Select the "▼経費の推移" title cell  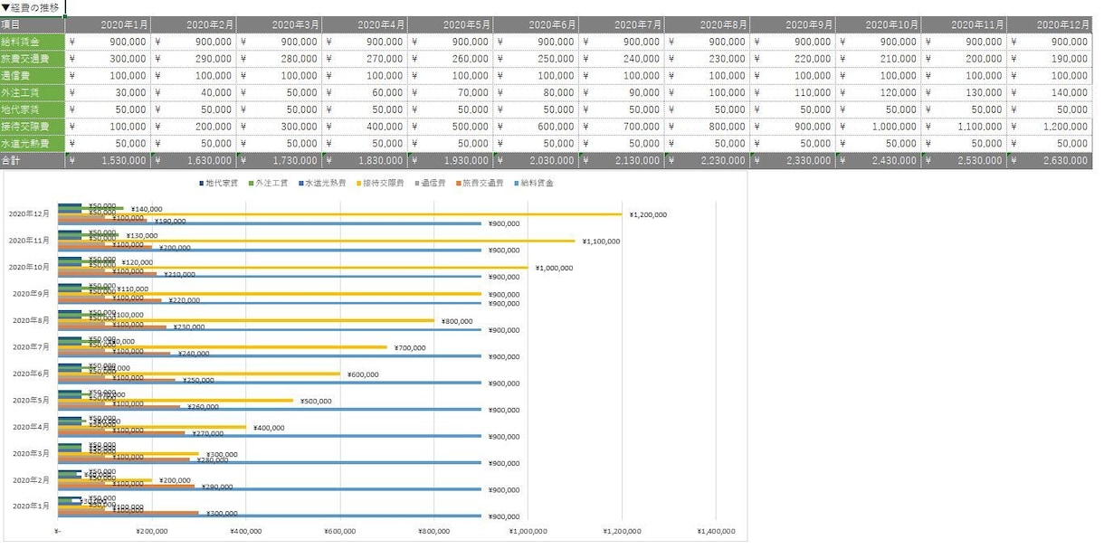point(33,7)
